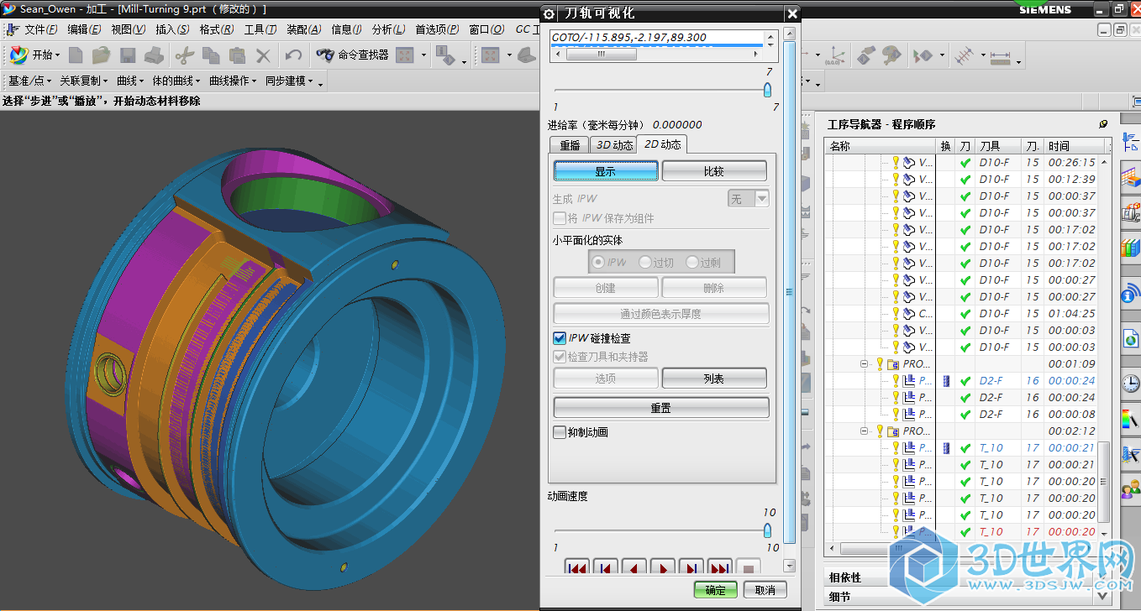Open the history clock sidebar icon

(1130, 384)
